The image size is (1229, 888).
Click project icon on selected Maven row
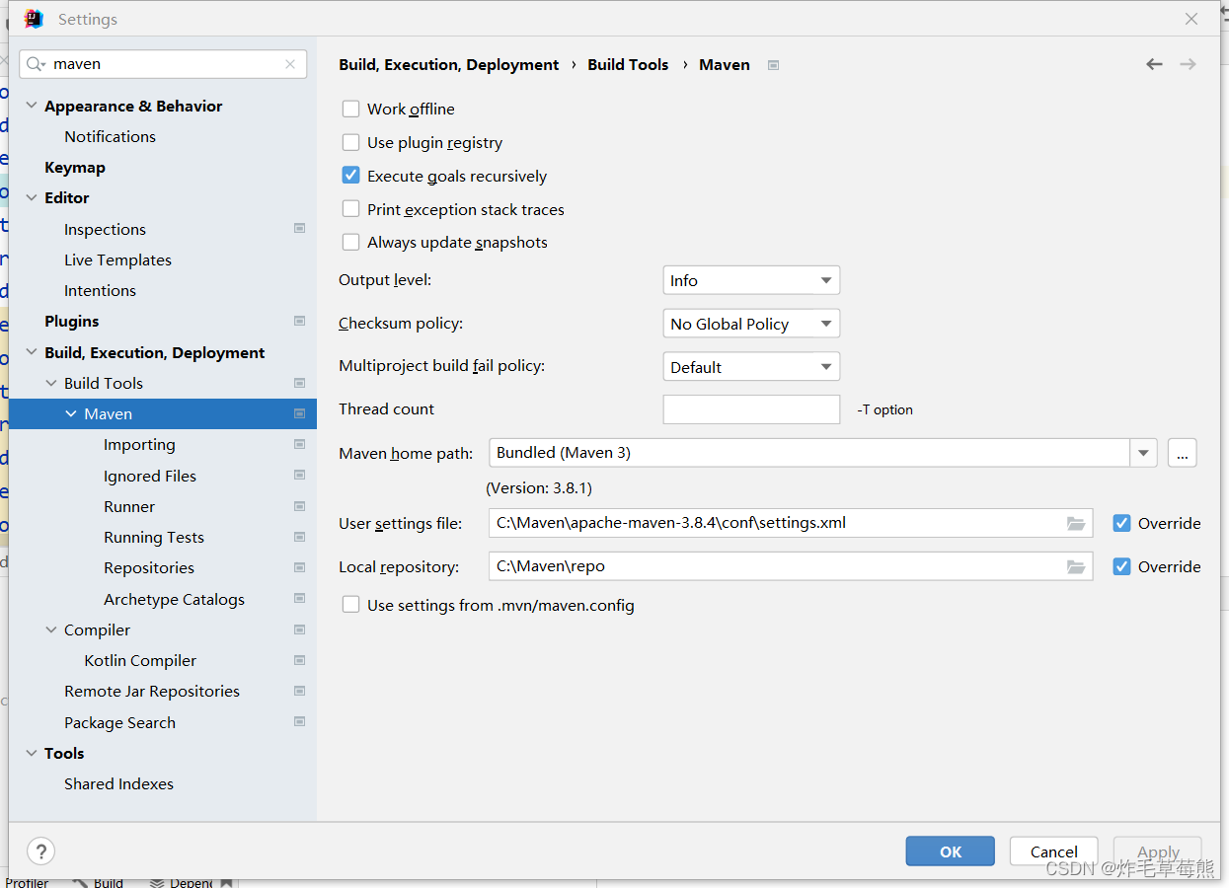click(x=299, y=413)
